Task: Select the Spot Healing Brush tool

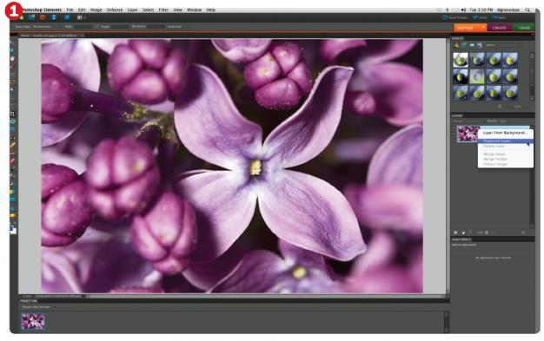Action: click(x=12, y=145)
